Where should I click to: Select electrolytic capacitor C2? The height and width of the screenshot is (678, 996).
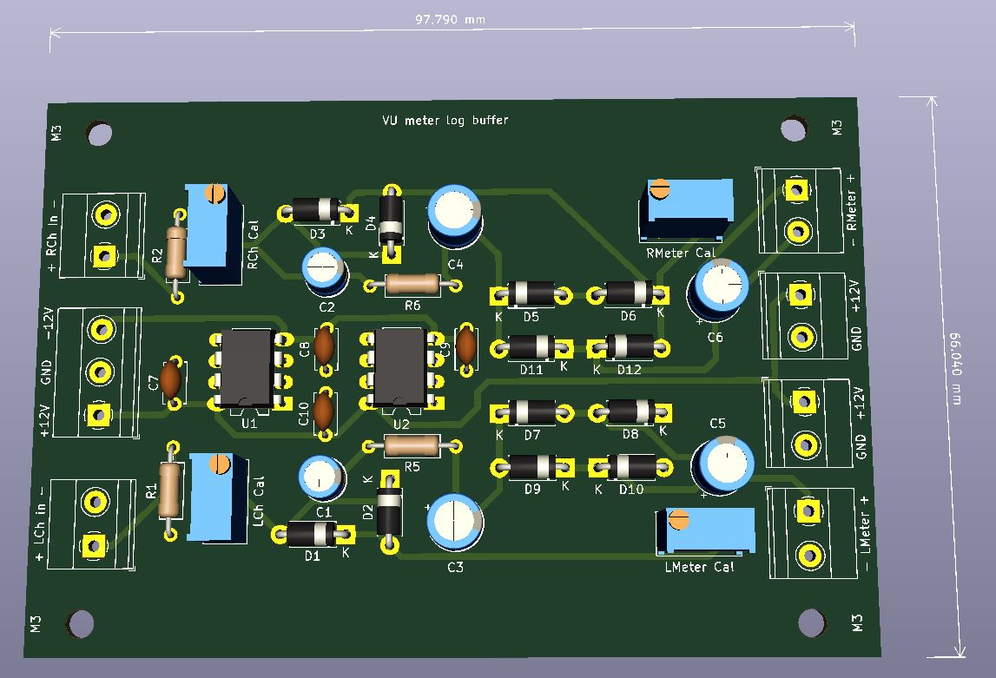click(x=326, y=271)
